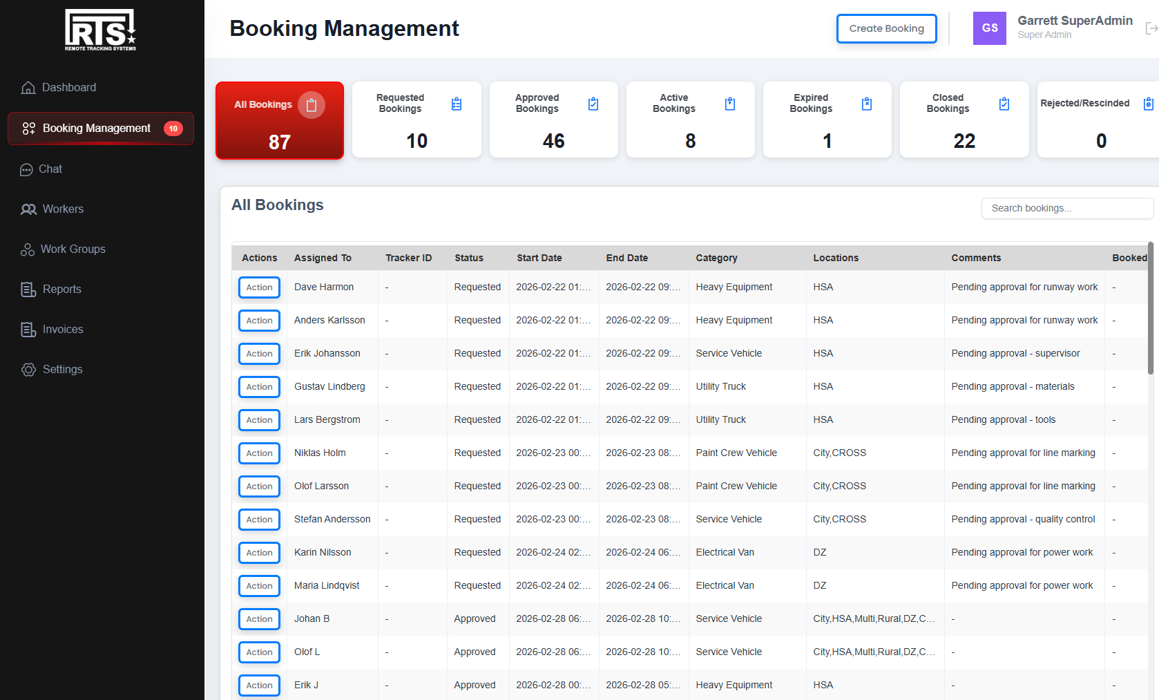The image size is (1159, 700).
Task: Open the Chat section
Action: [x=50, y=169]
